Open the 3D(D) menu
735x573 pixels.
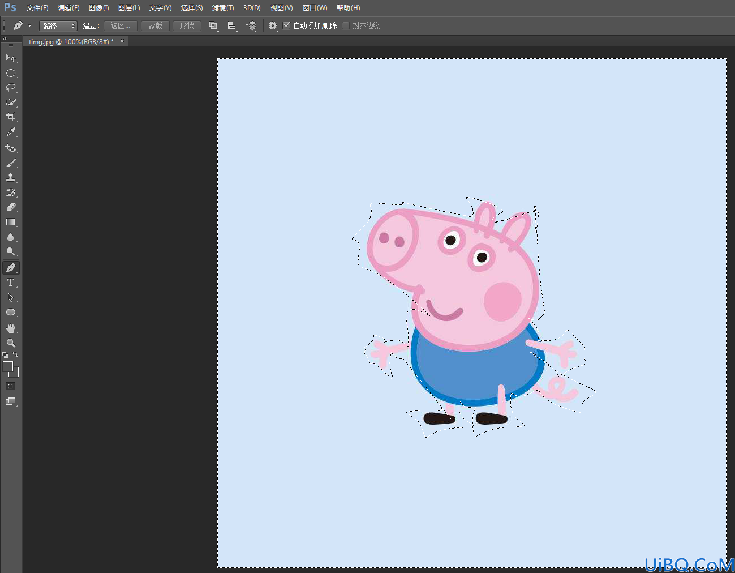[252, 8]
